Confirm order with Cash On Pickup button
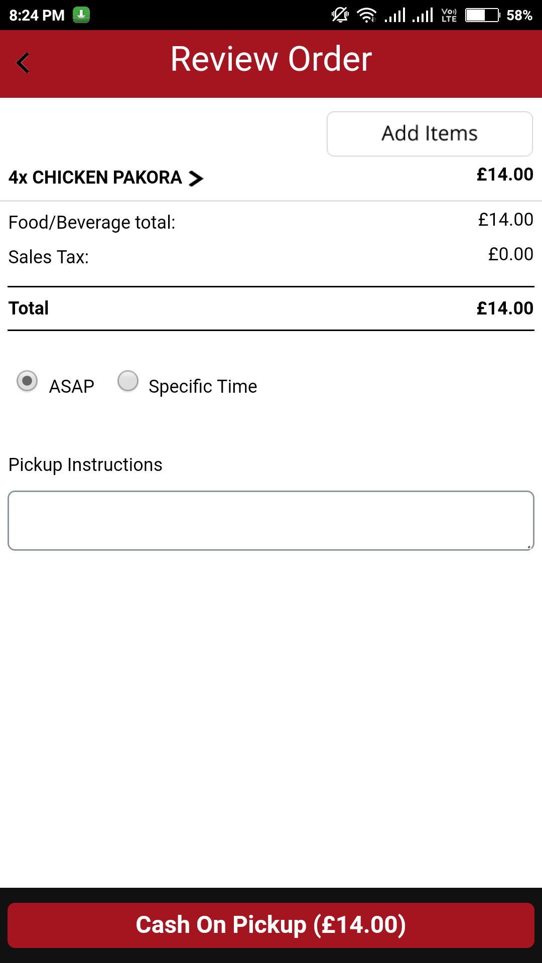The width and height of the screenshot is (542, 963). click(x=271, y=925)
